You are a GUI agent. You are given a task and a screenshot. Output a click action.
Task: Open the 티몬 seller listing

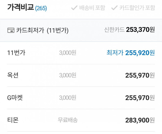(x=81, y=120)
